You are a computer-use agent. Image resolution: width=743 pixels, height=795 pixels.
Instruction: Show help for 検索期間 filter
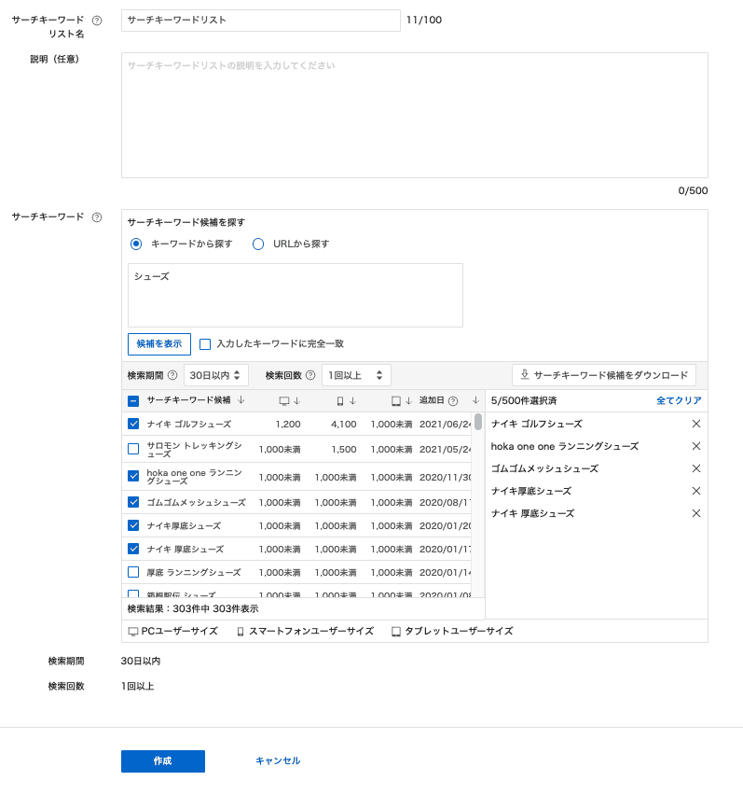(x=172, y=375)
